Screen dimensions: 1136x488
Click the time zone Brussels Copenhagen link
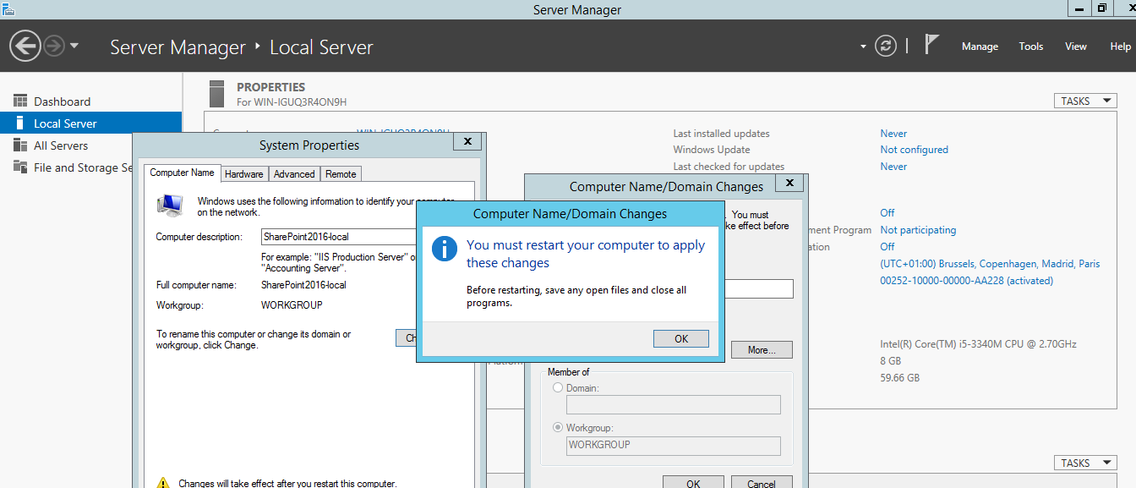(x=990, y=264)
